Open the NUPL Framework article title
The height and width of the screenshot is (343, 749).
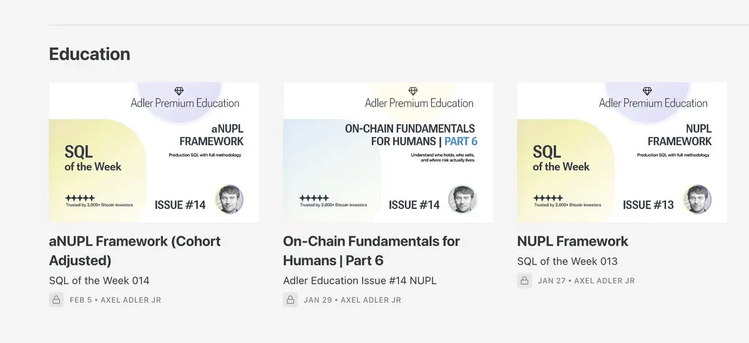click(x=572, y=241)
